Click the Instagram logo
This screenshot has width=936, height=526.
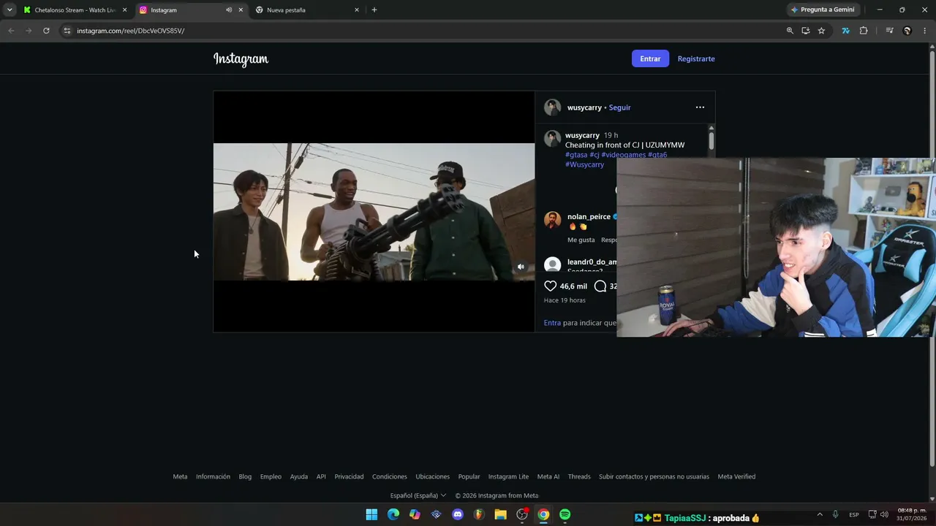241,59
